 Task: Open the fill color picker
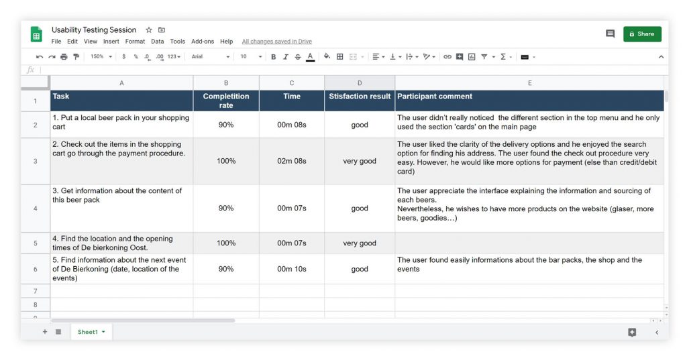tap(327, 57)
